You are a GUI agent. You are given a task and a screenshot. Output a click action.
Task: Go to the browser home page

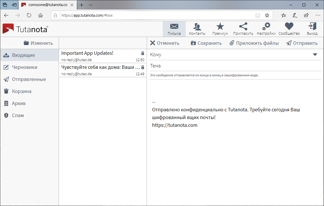point(41,15)
